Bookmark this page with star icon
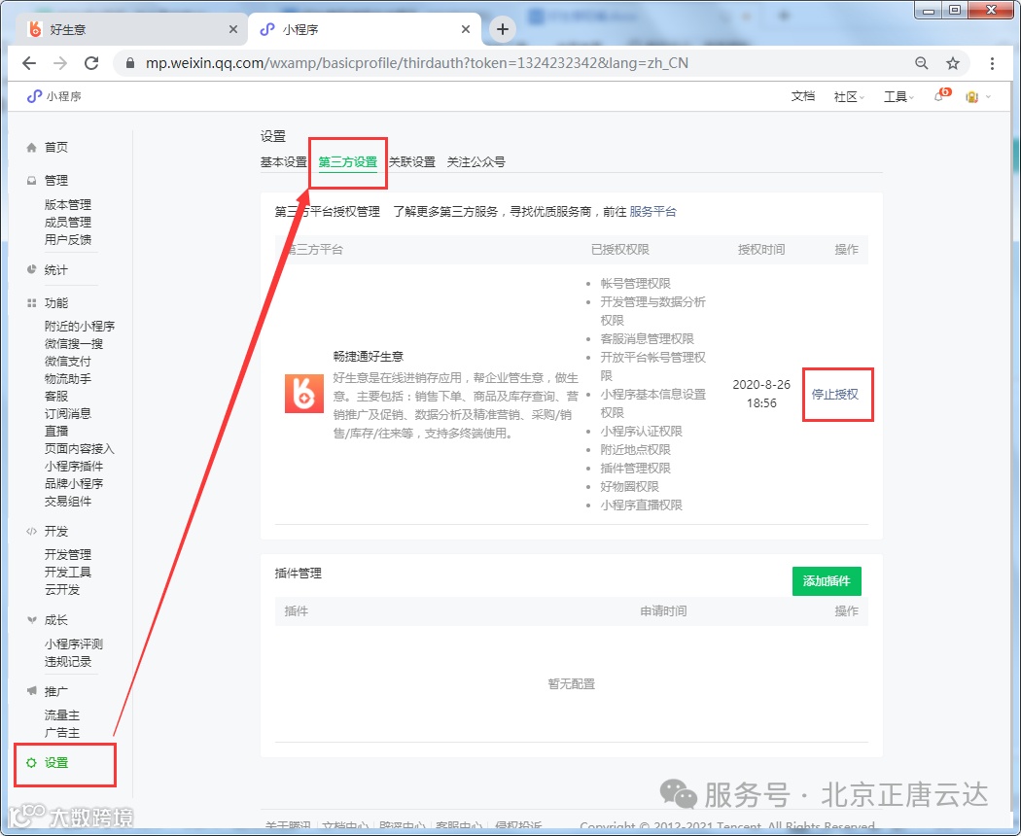 point(953,63)
